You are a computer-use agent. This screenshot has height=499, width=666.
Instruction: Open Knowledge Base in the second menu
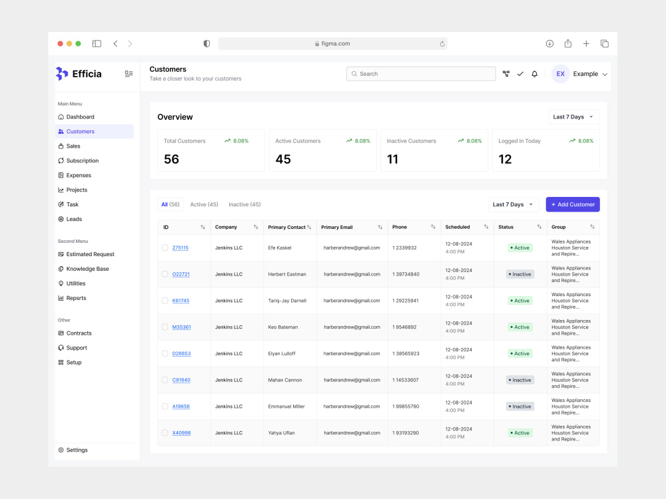94,269
